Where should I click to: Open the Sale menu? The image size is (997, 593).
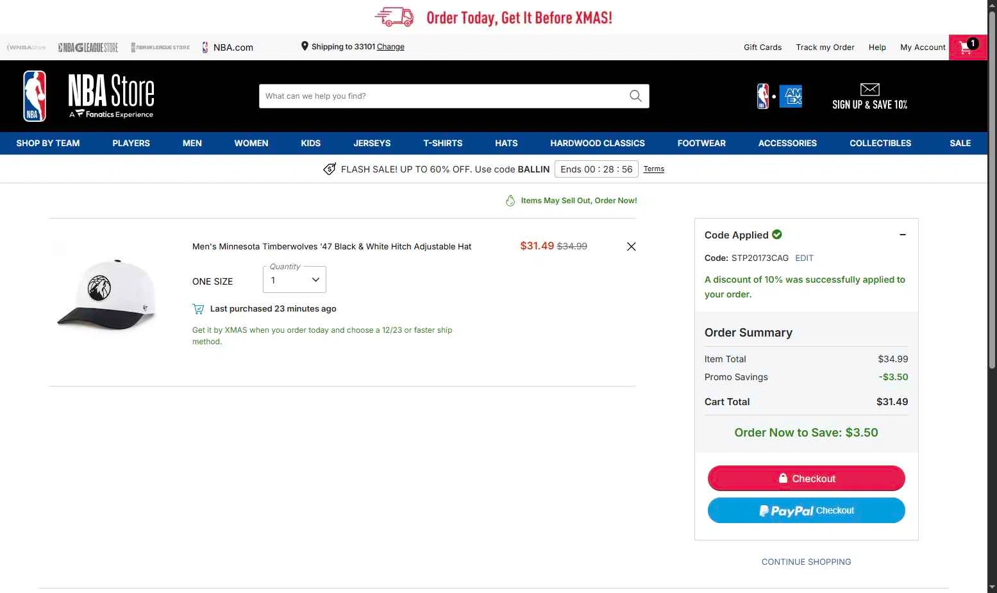click(x=960, y=143)
